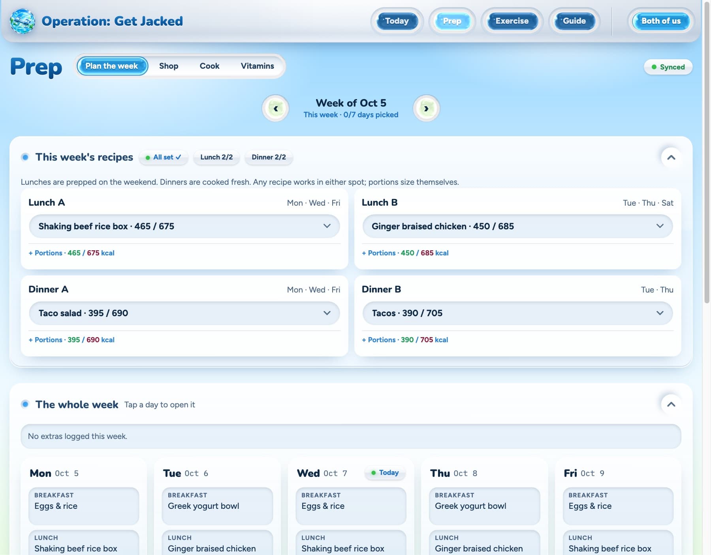The width and height of the screenshot is (711, 555).
Task: Select Friday's Eggs & rice breakfast
Action: [x=618, y=506]
